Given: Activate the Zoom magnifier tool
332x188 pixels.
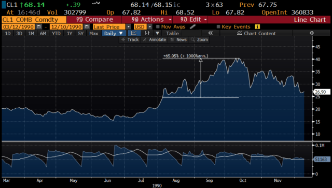Looking at the screenshot, I should tap(199, 39).
